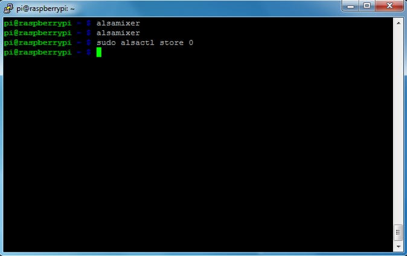The height and width of the screenshot is (256, 407).
Task: Click the dollar sign before sudo
Action: pos(89,43)
